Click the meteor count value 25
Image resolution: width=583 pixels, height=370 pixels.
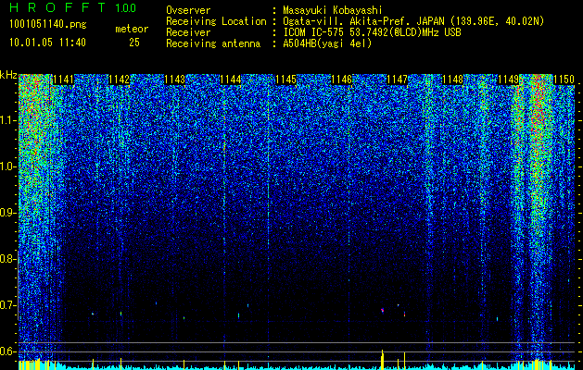134,43
